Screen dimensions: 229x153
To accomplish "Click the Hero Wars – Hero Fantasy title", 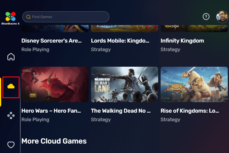I will pyautogui.click(x=51, y=111).
